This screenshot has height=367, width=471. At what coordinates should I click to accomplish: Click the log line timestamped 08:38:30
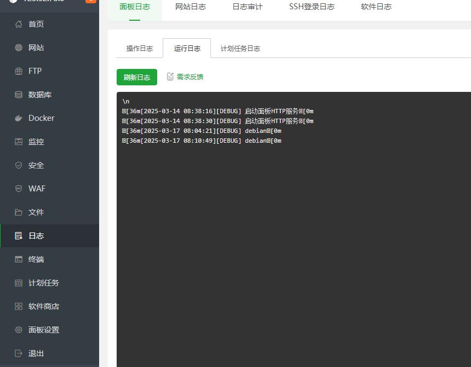pos(218,121)
